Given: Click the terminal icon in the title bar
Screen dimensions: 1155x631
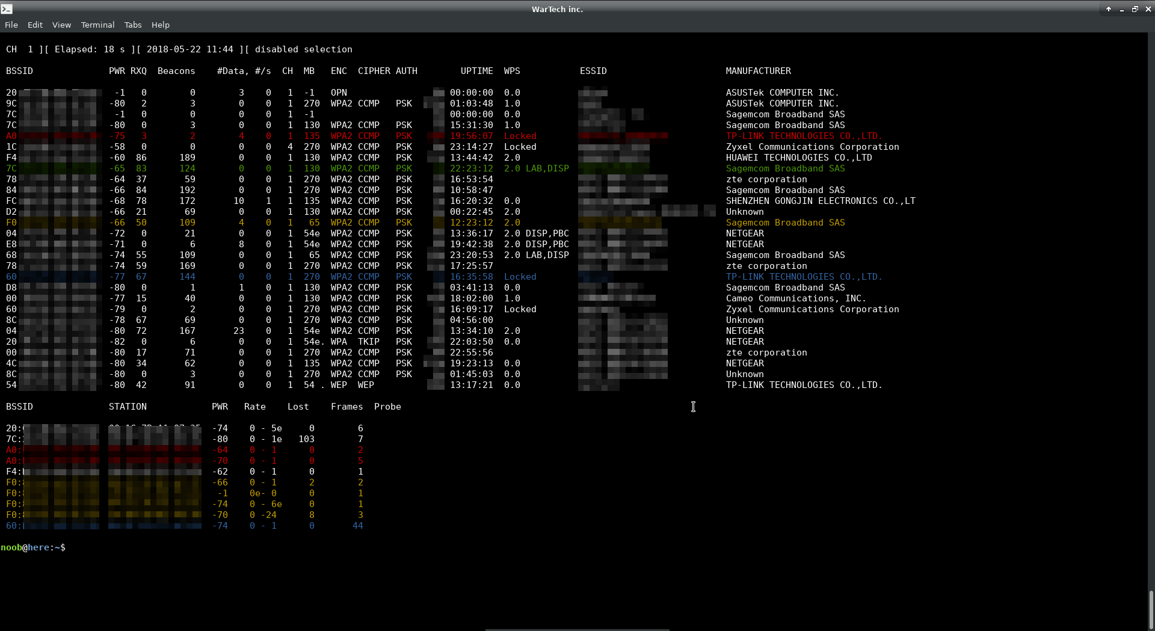Looking at the screenshot, I should [x=7, y=9].
